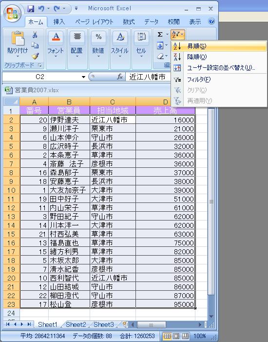Select the format painter brush icon
This screenshot has height=342, width=268.
35,56
